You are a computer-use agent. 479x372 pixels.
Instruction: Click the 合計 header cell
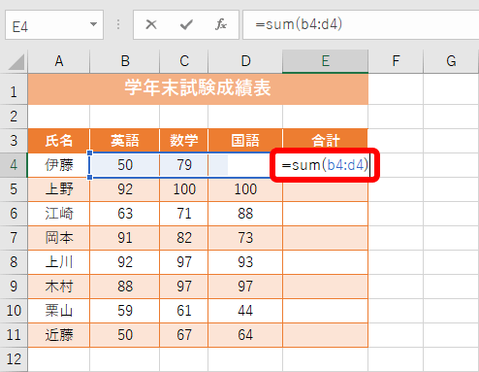pos(325,141)
